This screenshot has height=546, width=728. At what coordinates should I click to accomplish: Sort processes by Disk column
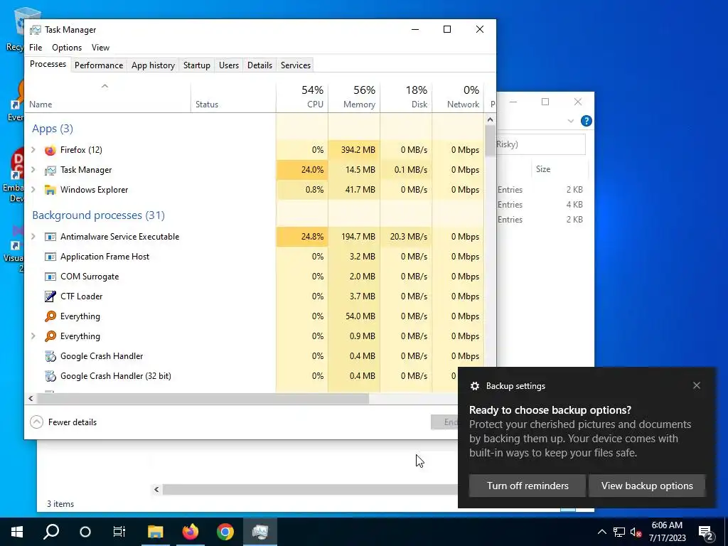click(x=406, y=97)
